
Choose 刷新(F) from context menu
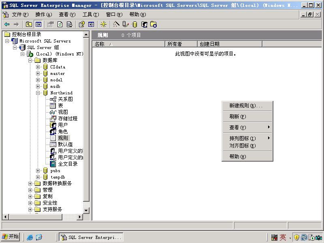(247, 117)
